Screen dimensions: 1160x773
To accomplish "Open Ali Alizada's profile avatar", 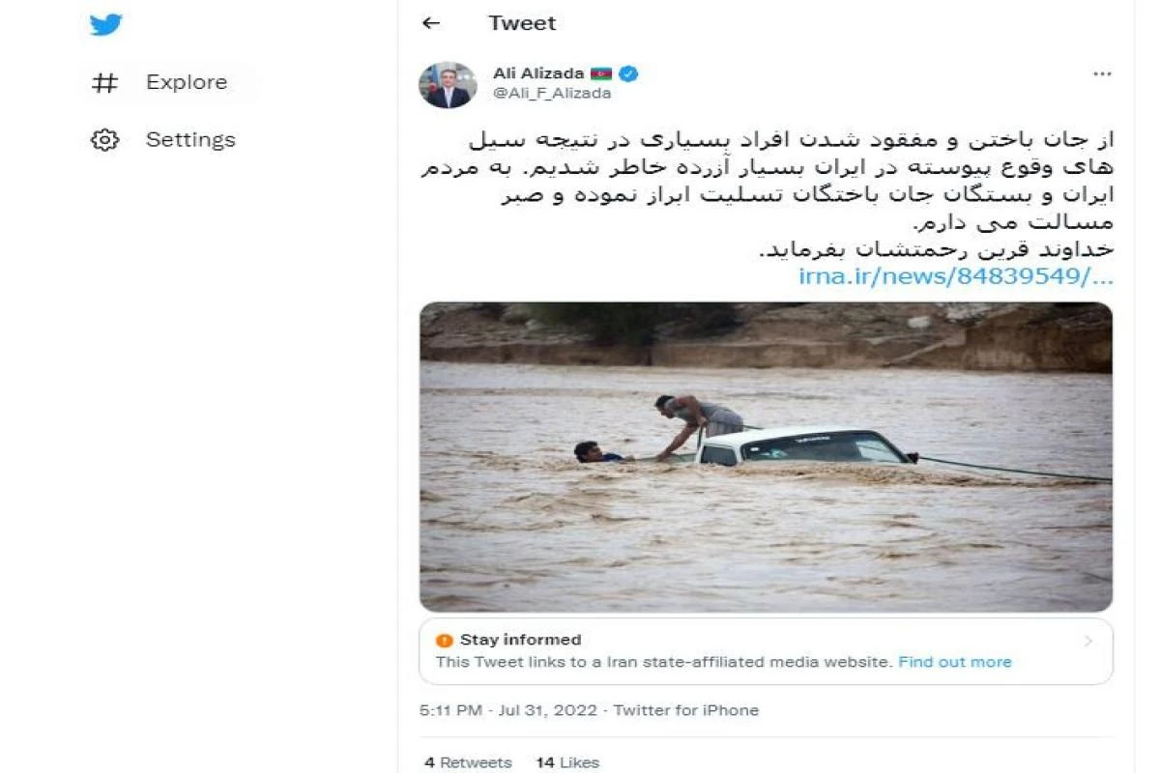I will pos(448,85).
